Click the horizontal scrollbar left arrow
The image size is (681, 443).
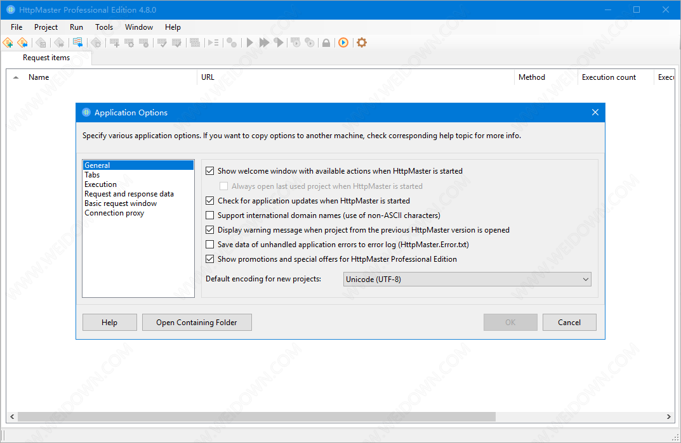click(12, 416)
